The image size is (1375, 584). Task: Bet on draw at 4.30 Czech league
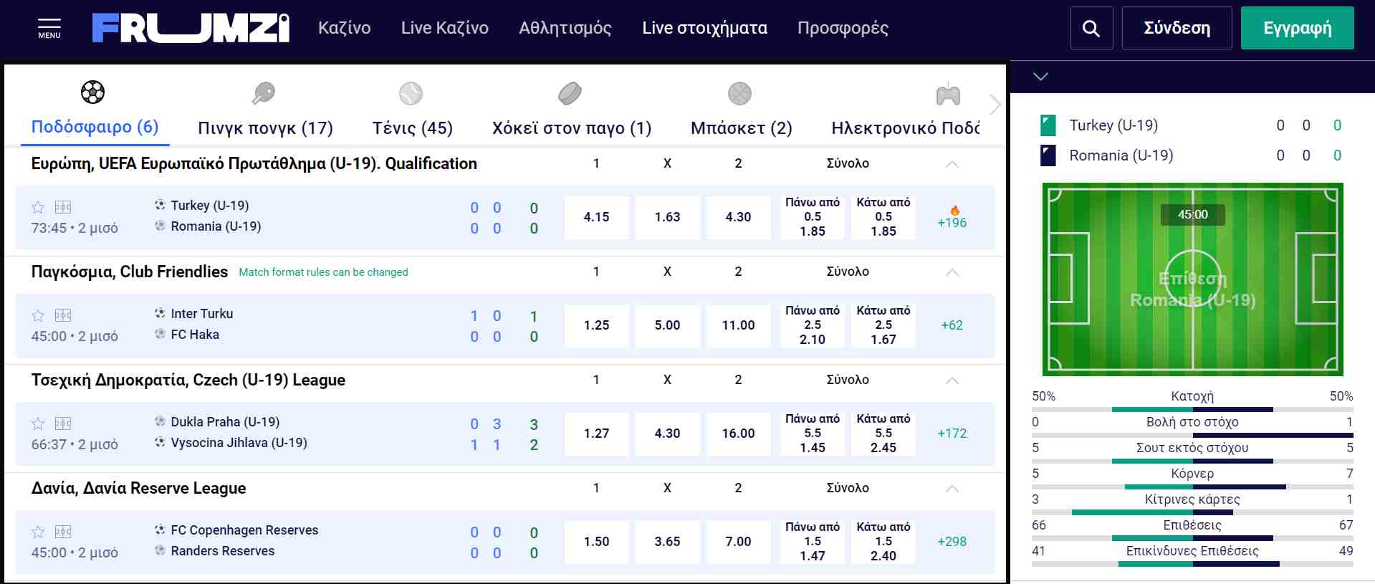667,434
